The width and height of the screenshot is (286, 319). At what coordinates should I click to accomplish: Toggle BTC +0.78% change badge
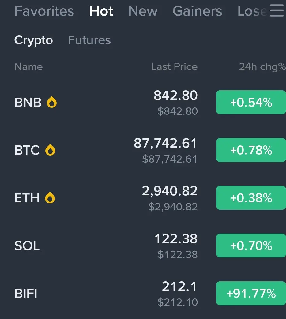click(251, 150)
